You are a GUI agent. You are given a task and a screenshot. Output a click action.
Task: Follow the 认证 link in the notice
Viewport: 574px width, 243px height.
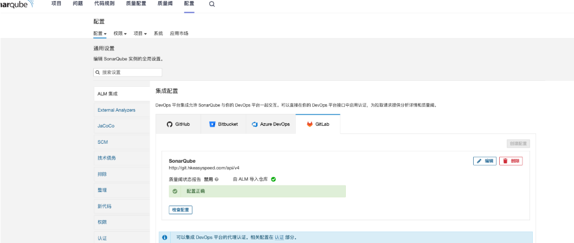click(x=279, y=238)
